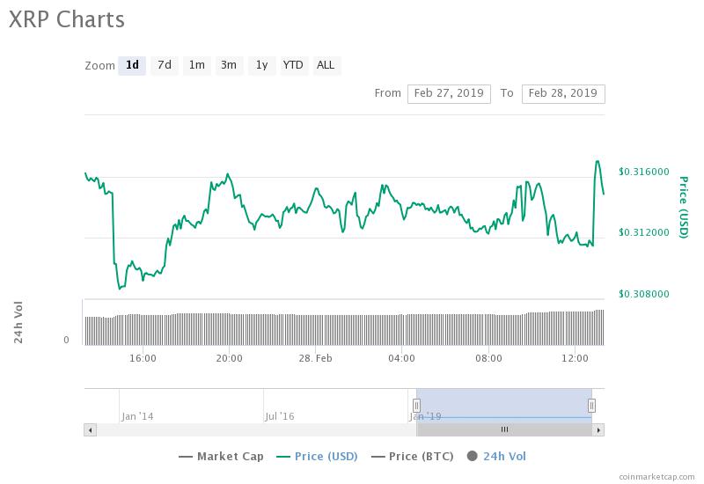This screenshot has width=704, height=484.
Task: Click the navigator scrollbar thumb
Action: [504, 430]
